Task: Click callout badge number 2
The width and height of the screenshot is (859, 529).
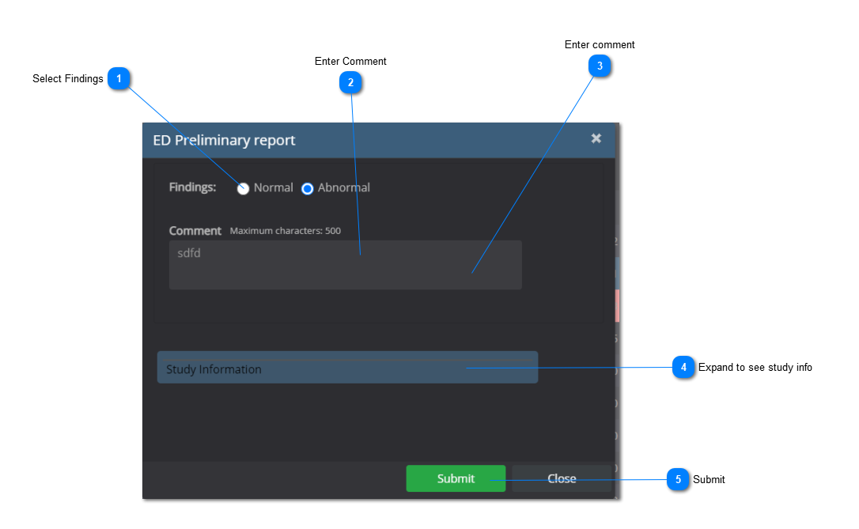Action: tap(350, 82)
